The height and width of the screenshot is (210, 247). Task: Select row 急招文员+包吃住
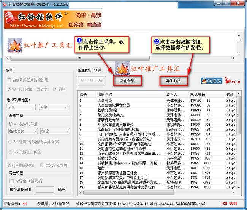click(x=157, y=115)
